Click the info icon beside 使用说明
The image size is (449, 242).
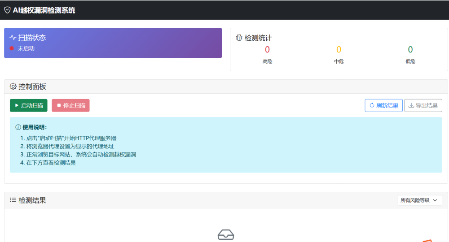coord(18,127)
